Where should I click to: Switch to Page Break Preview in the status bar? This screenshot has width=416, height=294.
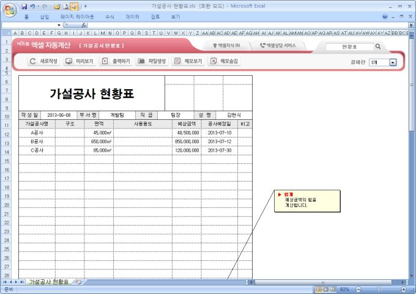pyautogui.click(x=333, y=289)
